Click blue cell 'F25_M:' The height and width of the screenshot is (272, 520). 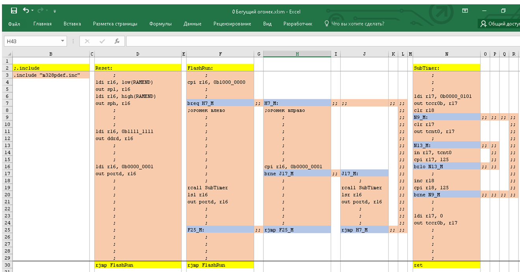(x=220, y=230)
